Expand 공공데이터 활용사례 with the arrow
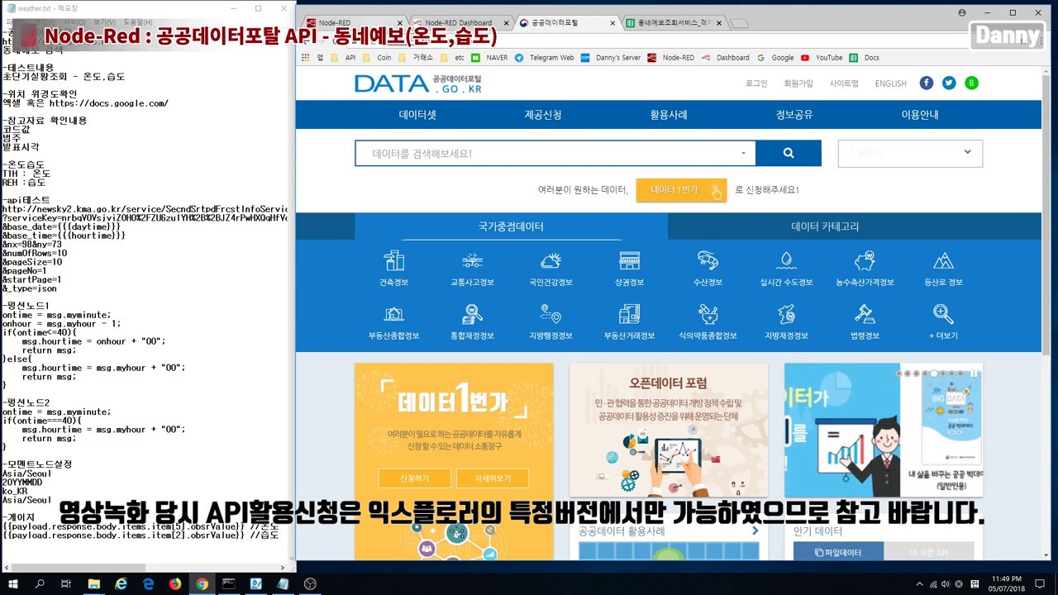1058x595 pixels. pyautogui.click(x=755, y=531)
